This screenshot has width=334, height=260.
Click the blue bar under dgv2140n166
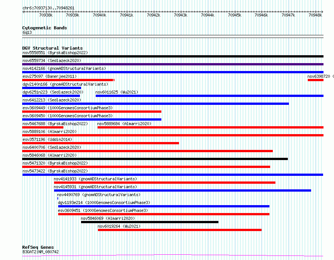51,88
